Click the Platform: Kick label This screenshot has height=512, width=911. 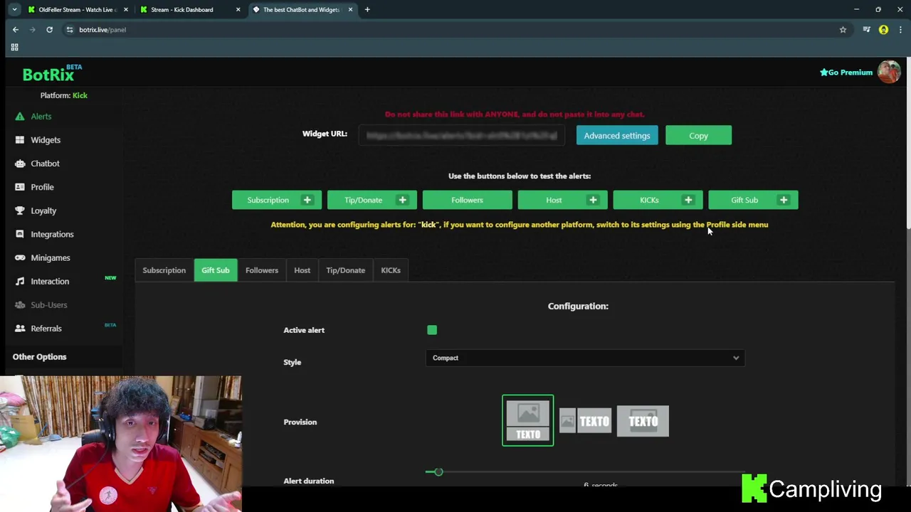64,95
